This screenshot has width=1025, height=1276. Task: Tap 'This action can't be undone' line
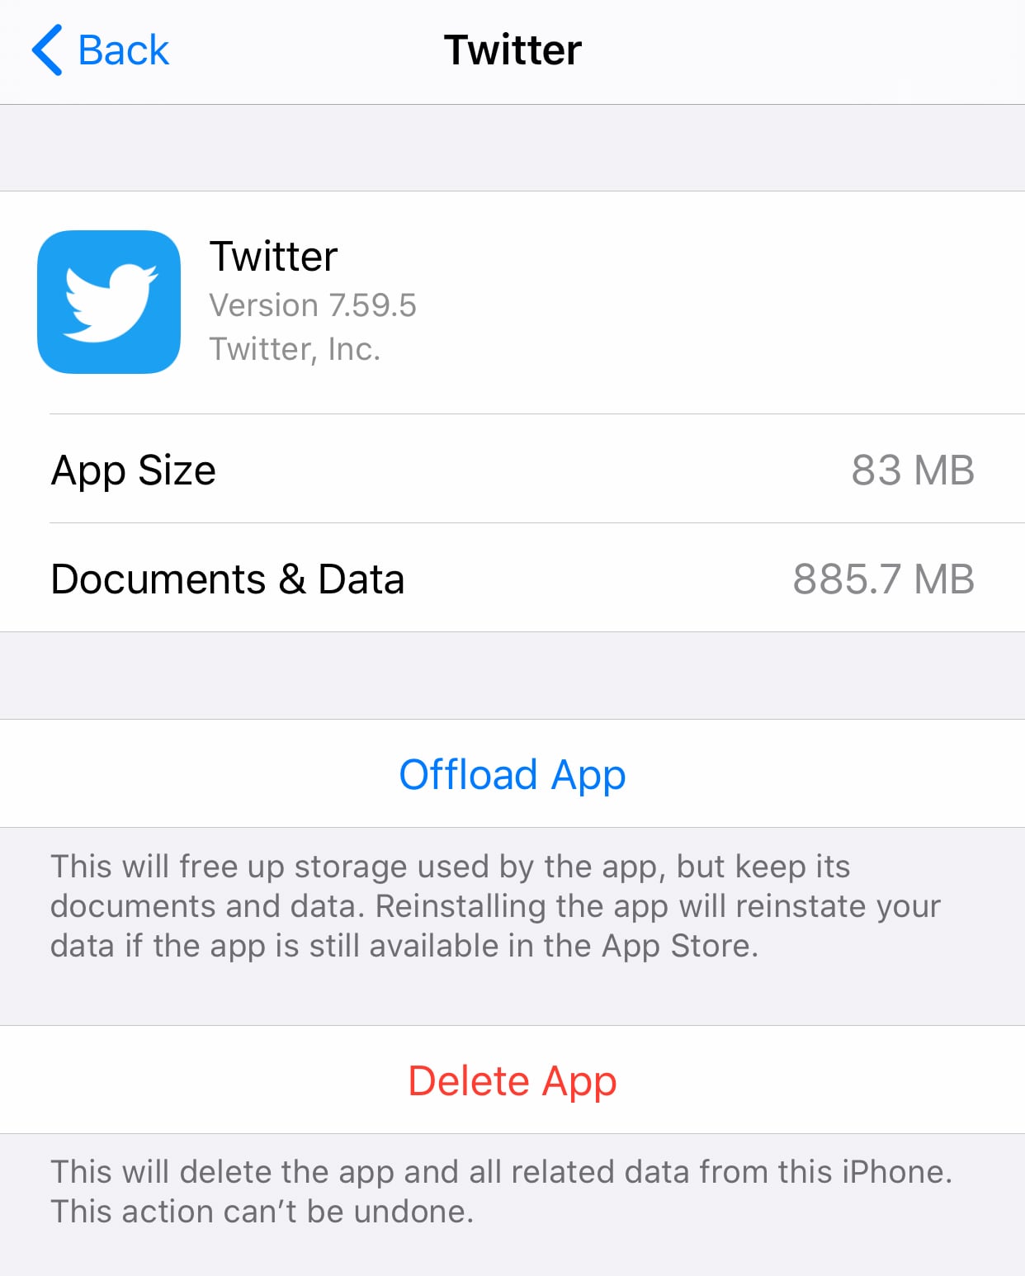(x=262, y=1212)
